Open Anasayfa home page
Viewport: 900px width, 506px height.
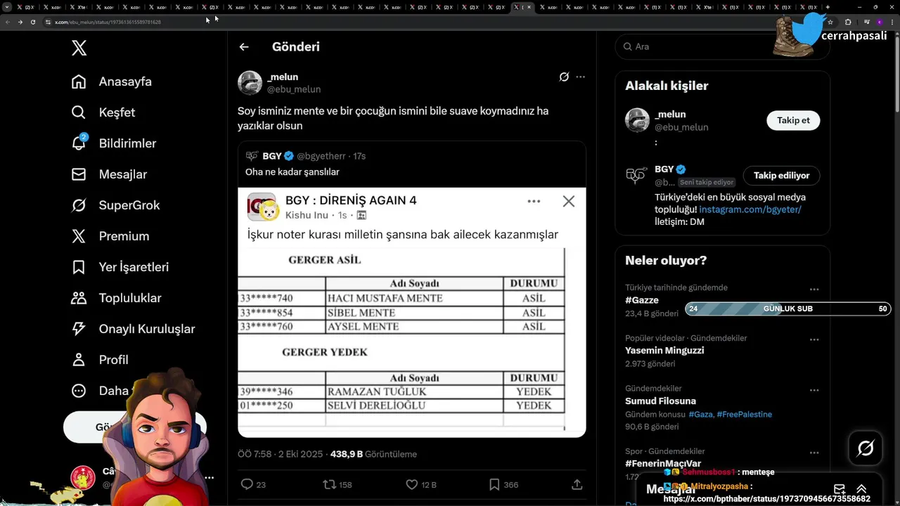click(x=112, y=82)
